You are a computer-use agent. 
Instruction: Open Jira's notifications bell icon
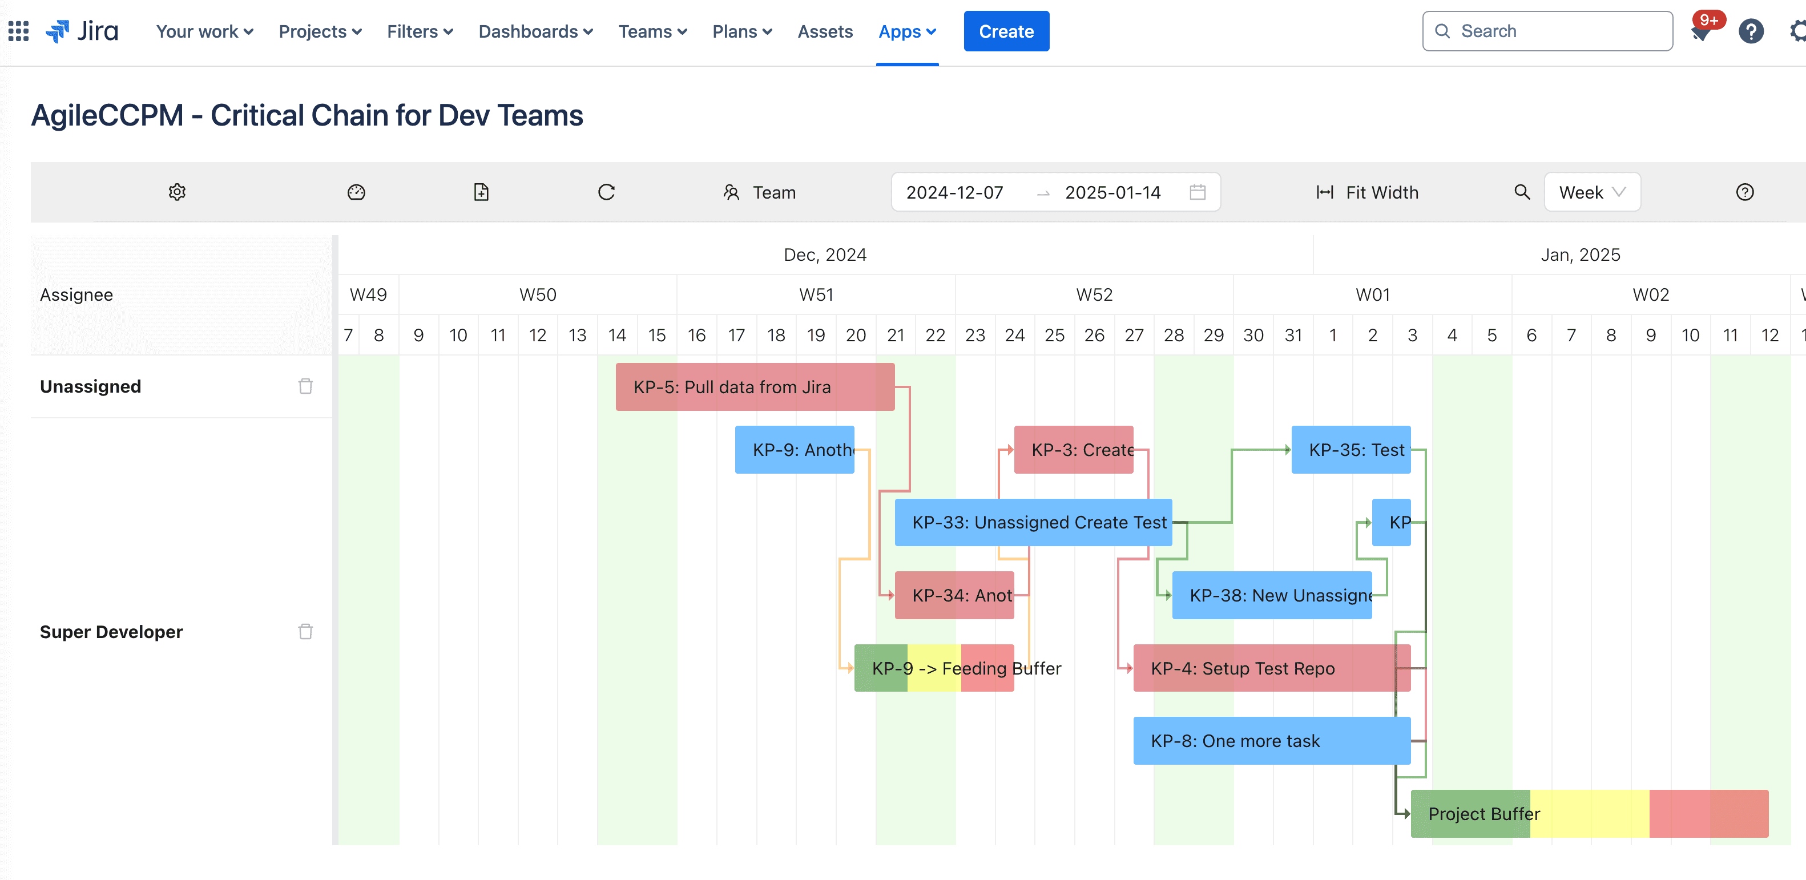coord(1701,33)
